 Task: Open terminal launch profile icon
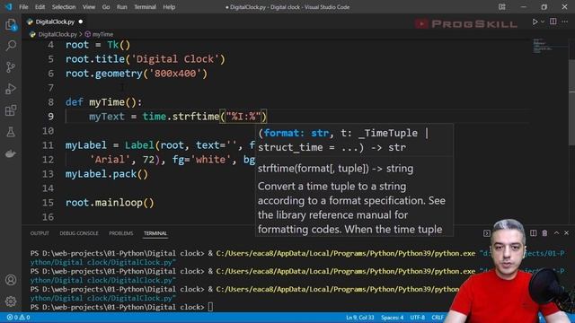coord(487,233)
